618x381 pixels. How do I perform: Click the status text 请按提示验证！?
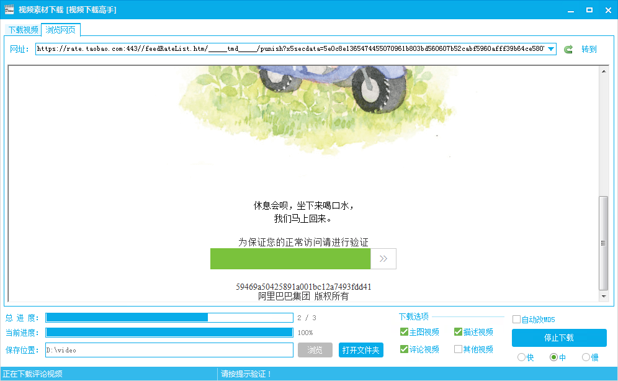pyautogui.click(x=246, y=374)
